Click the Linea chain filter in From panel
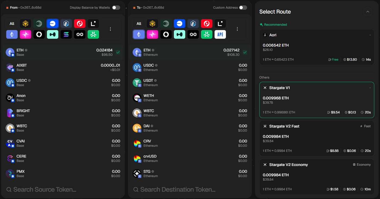Viewport: 380px width, 199px height. tap(93, 24)
